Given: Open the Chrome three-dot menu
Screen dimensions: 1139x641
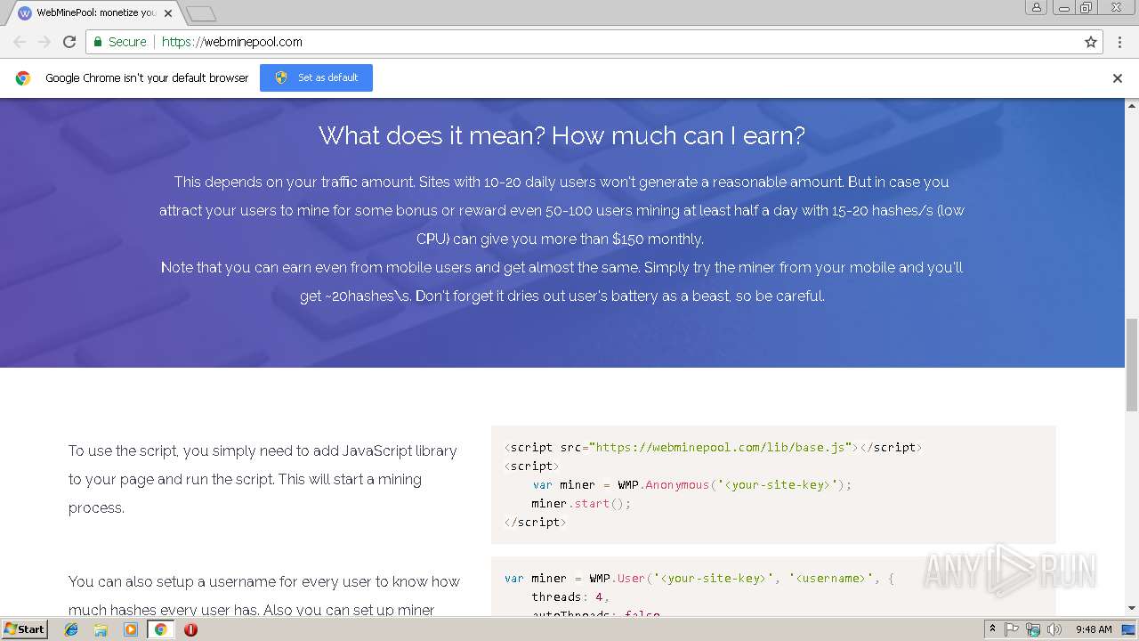Looking at the screenshot, I should pyautogui.click(x=1118, y=42).
